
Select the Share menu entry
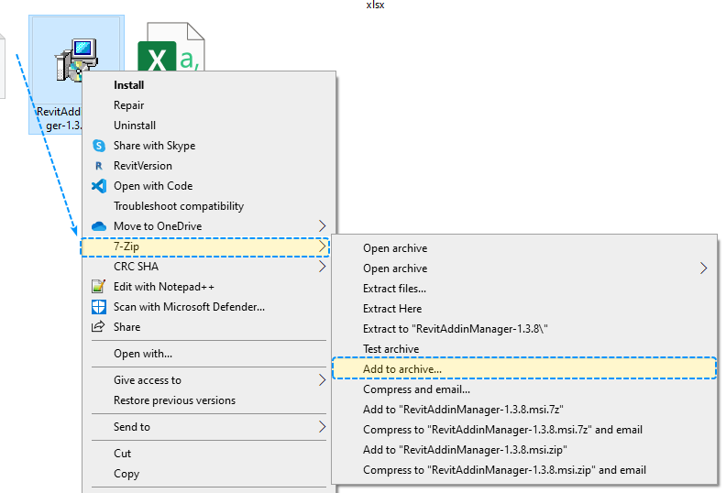pos(209,327)
